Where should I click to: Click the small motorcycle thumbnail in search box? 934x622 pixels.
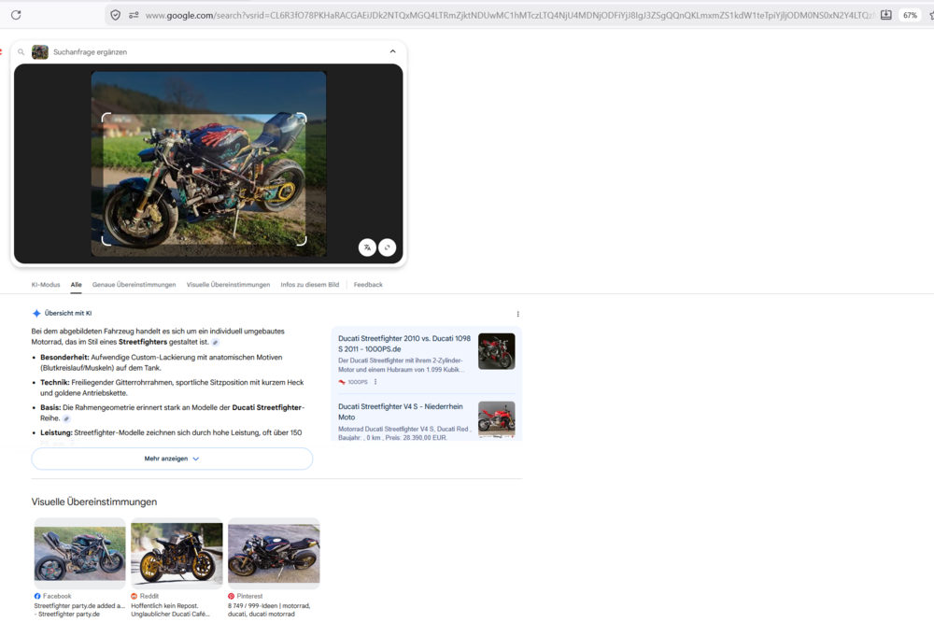40,52
